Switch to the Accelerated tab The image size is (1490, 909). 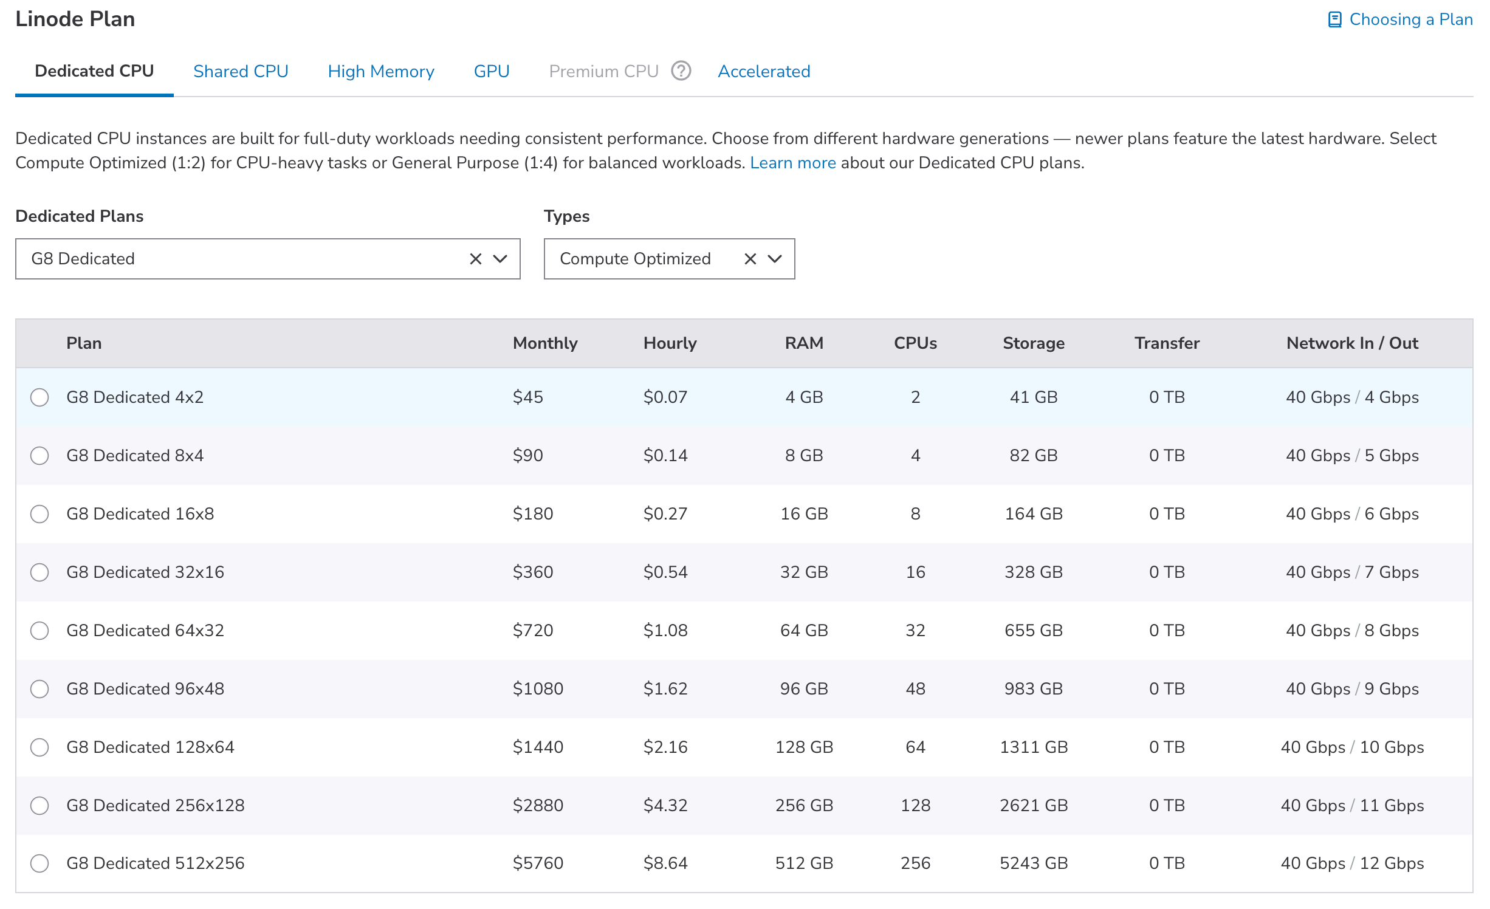[764, 71]
